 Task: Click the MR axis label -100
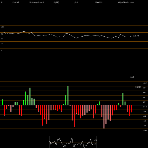tap(145, 131)
